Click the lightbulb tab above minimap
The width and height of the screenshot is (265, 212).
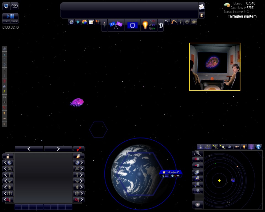point(244,147)
